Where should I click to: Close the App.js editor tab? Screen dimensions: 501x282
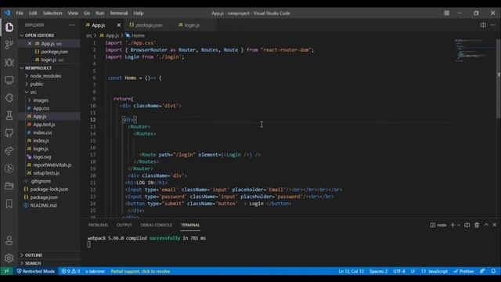[x=118, y=25]
